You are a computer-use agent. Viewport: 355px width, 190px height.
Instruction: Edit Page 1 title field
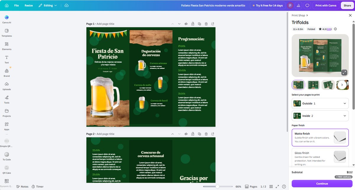point(105,24)
